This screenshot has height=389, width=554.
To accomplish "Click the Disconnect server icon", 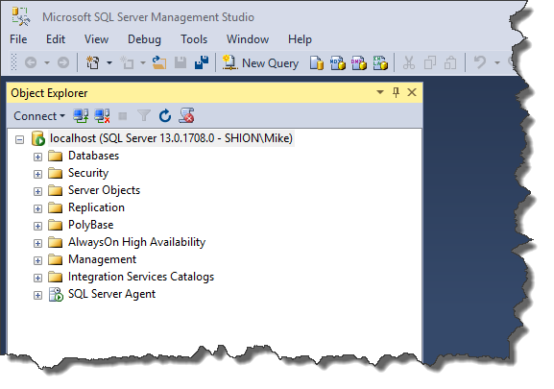I will point(102,116).
